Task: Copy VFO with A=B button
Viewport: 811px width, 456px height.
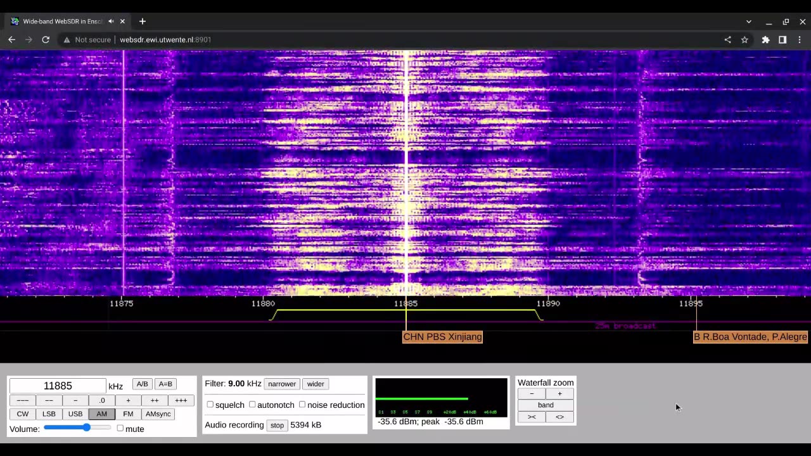Action: (165, 384)
